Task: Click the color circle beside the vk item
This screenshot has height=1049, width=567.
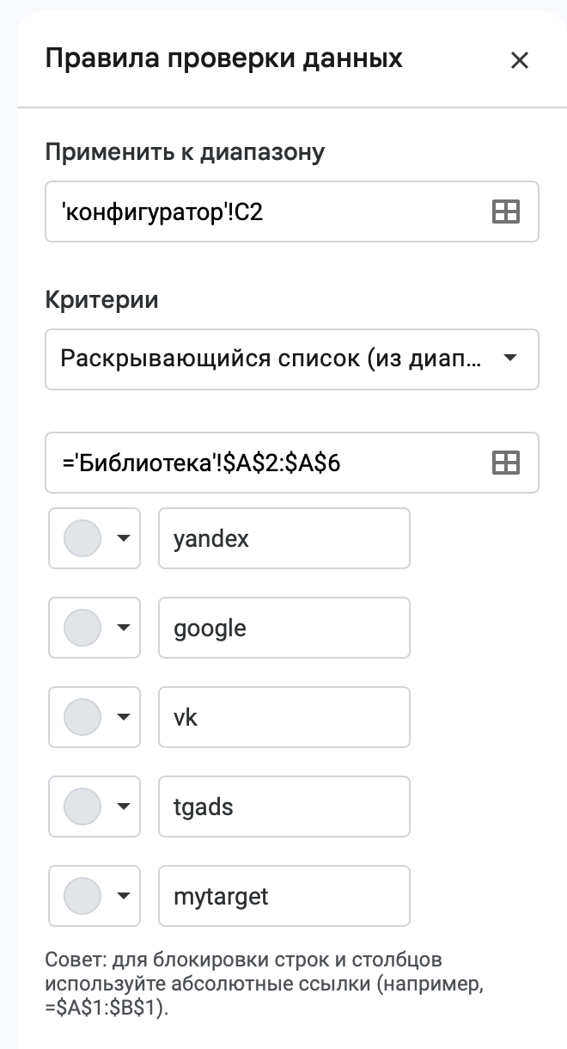Action: [82, 717]
